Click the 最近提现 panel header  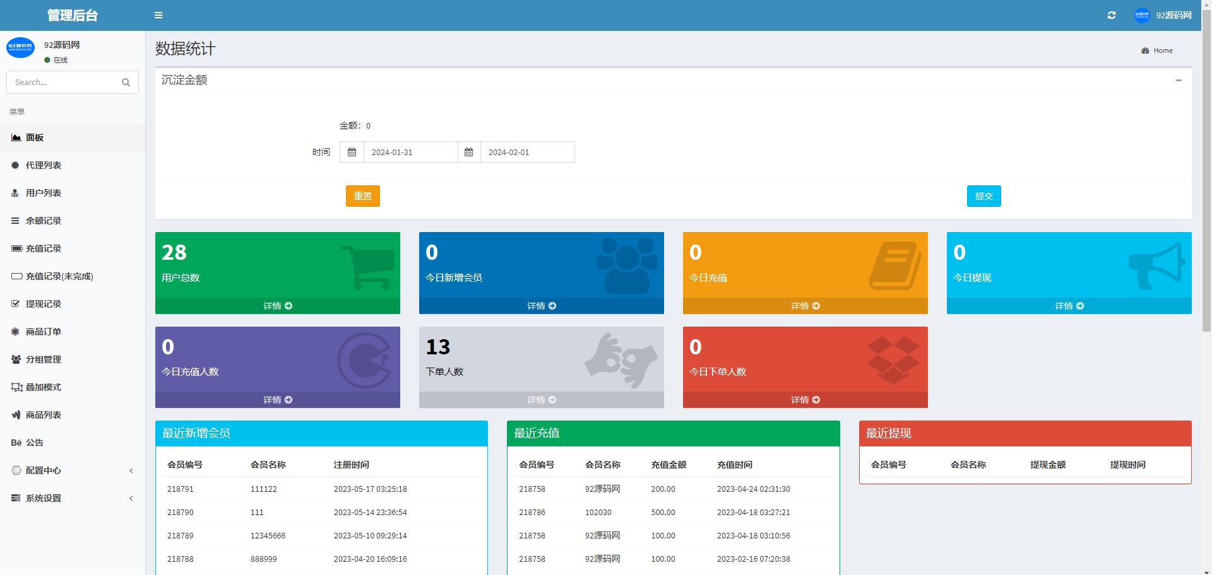(x=1025, y=433)
